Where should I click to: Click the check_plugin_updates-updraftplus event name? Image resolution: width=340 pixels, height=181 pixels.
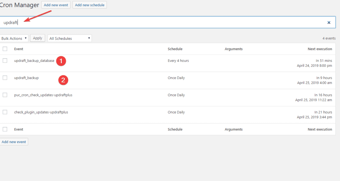point(41,113)
